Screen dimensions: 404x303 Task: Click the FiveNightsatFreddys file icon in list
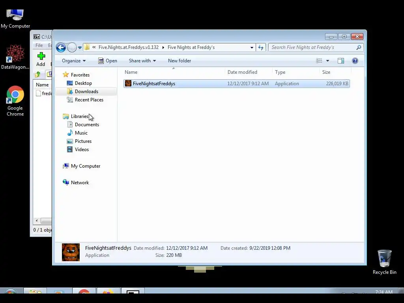128,83
